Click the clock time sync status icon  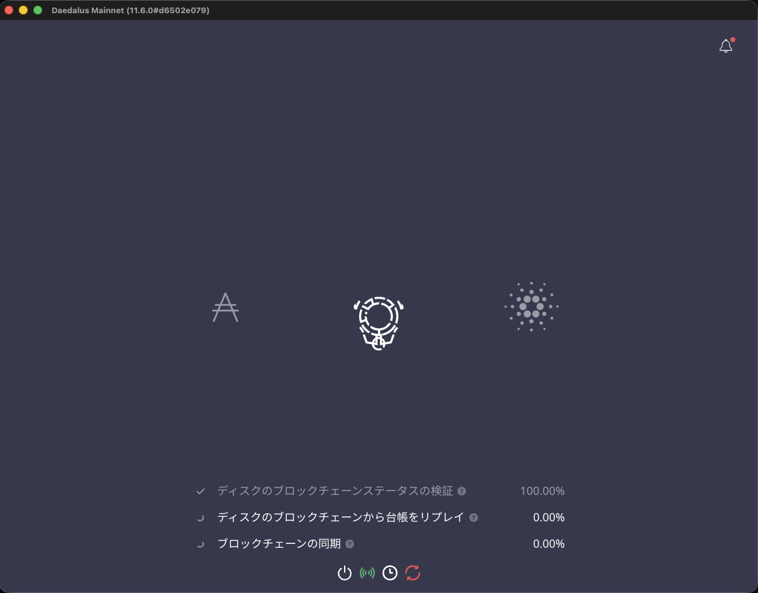(390, 573)
